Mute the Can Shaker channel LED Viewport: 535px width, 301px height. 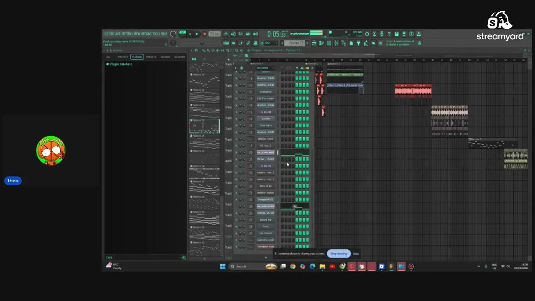236,233
